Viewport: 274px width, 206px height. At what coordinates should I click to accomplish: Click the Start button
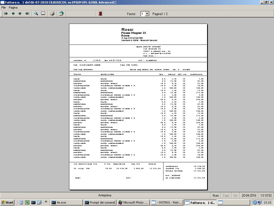click(x=7, y=203)
